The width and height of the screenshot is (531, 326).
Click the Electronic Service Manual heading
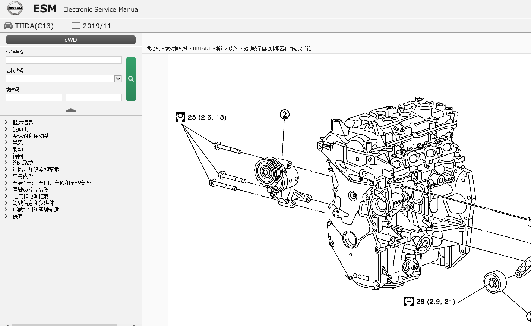pos(101,9)
